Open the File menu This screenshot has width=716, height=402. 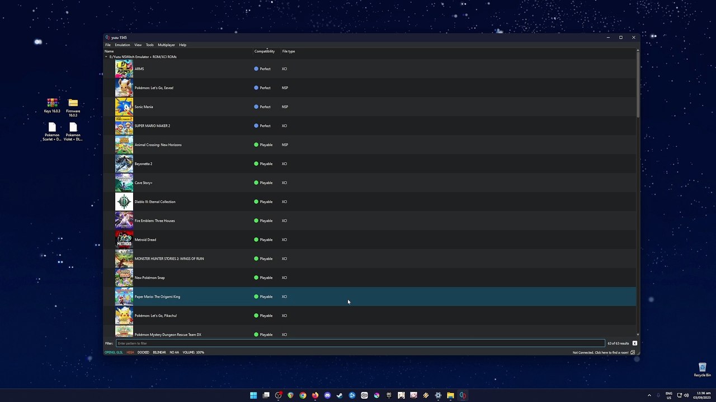point(108,45)
